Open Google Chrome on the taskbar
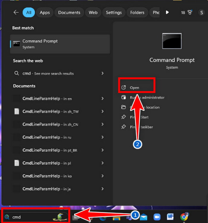 coord(184,217)
